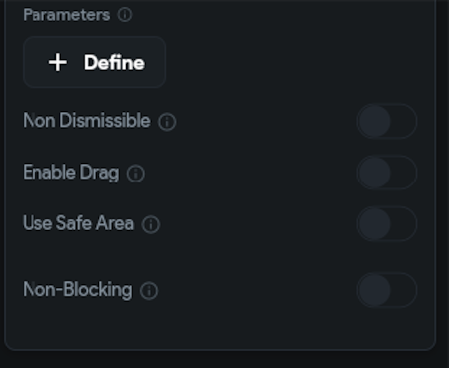Click the Parameters section label
The width and height of the screenshot is (449, 368).
coord(66,15)
